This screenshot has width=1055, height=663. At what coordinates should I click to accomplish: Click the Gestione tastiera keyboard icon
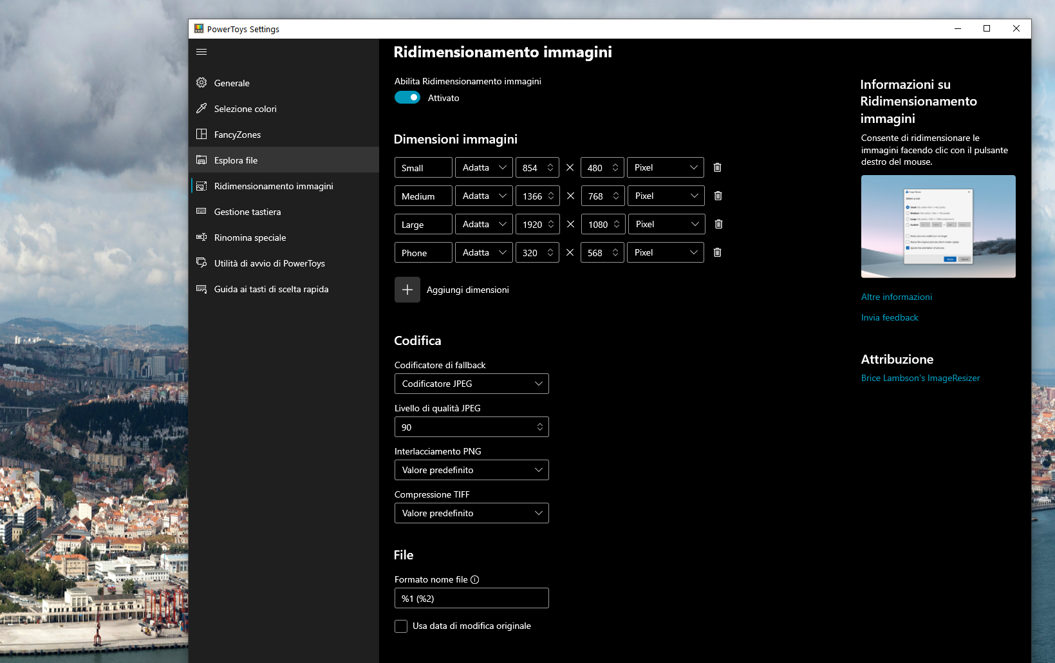pyautogui.click(x=201, y=211)
